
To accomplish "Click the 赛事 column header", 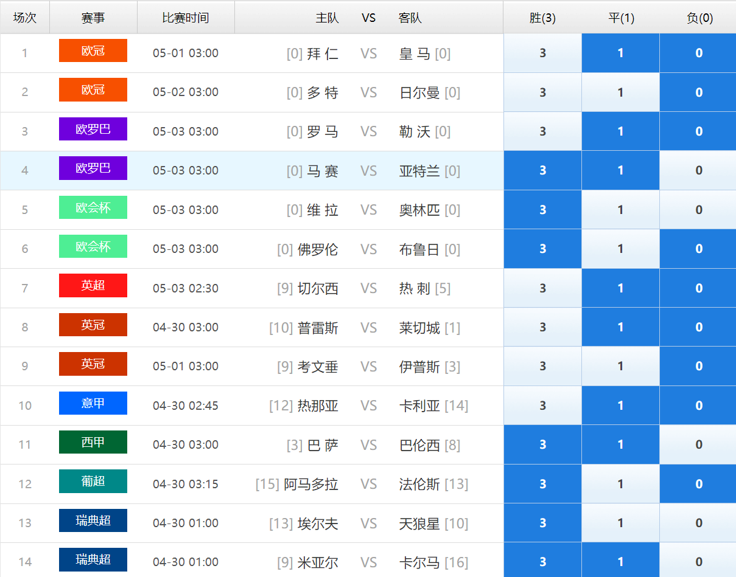I will click(x=93, y=18).
